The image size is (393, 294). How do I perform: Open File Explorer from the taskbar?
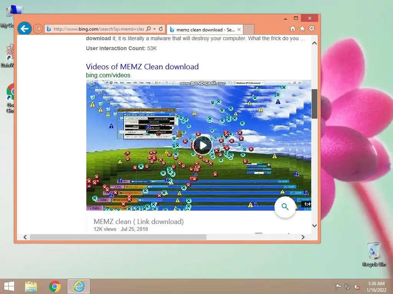[x=31, y=286]
